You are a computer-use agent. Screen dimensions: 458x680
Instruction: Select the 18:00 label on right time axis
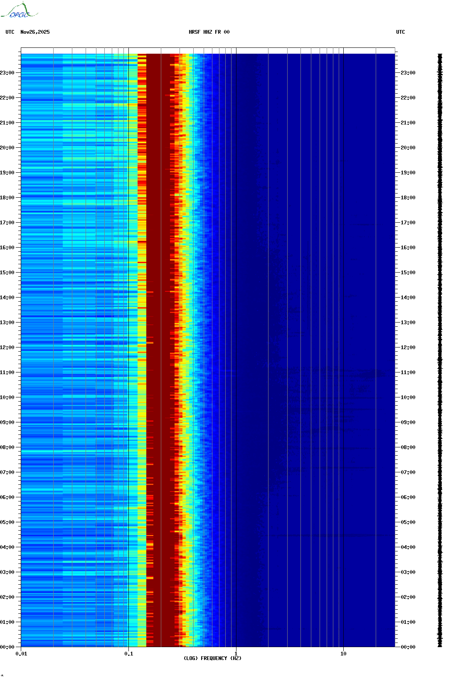408,198
